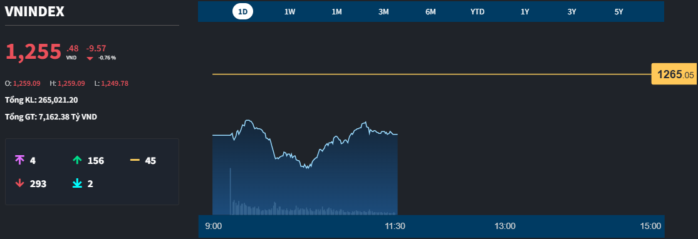
Task: Select the YTD range tab
Action: (x=477, y=12)
